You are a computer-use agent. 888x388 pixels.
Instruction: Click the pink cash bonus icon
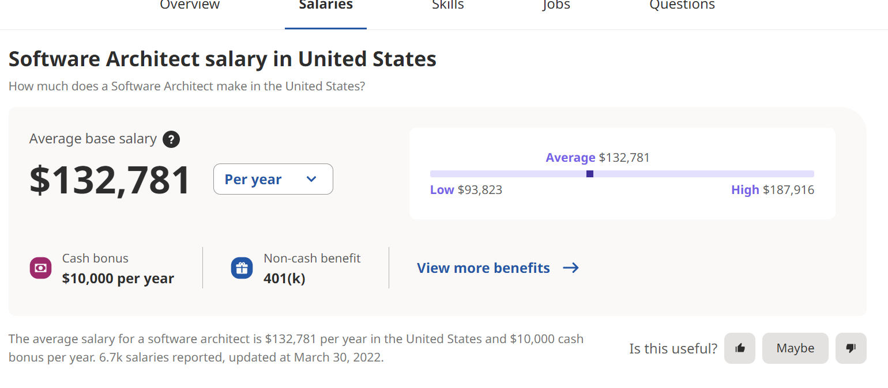pyautogui.click(x=41, y=268)
